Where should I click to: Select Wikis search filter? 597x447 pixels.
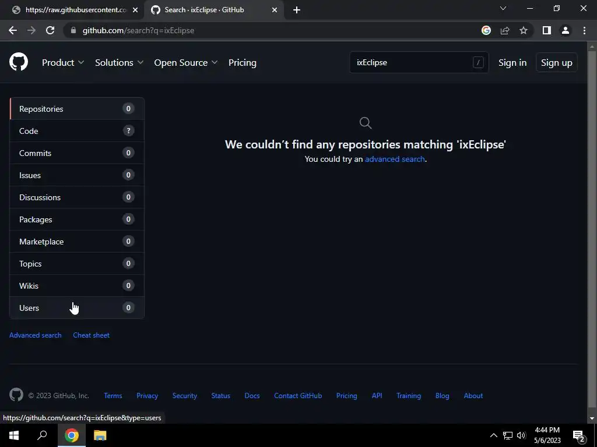coord(77,285)
